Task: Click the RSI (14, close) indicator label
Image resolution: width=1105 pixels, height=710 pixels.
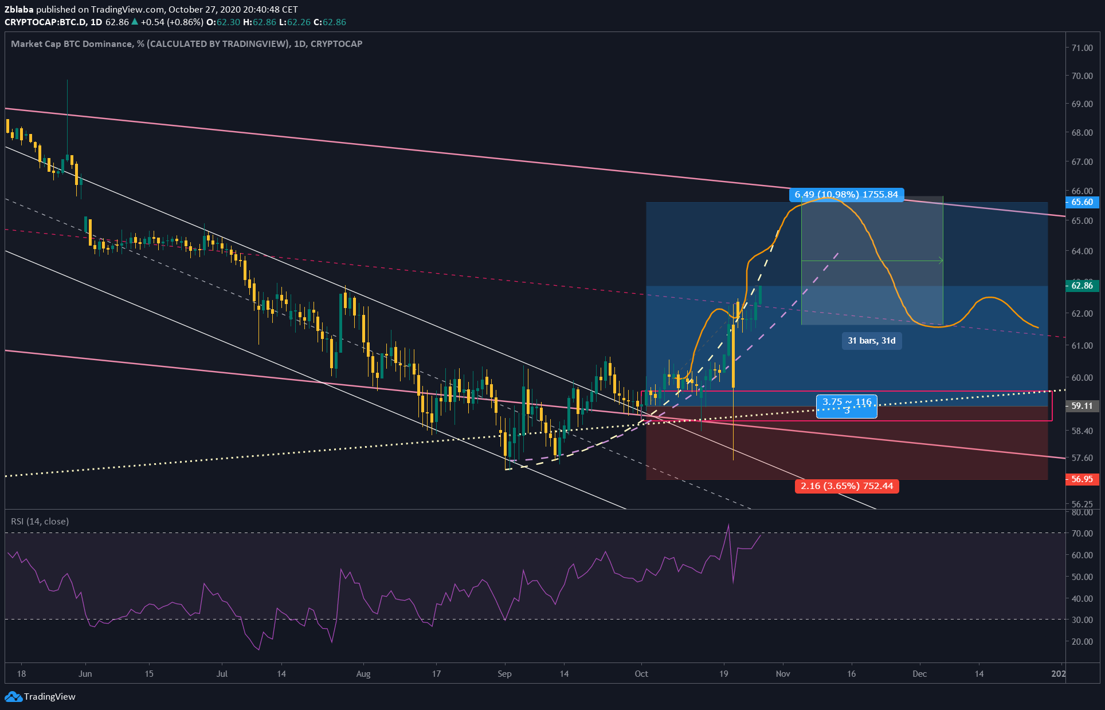Action: coord(40,521)
